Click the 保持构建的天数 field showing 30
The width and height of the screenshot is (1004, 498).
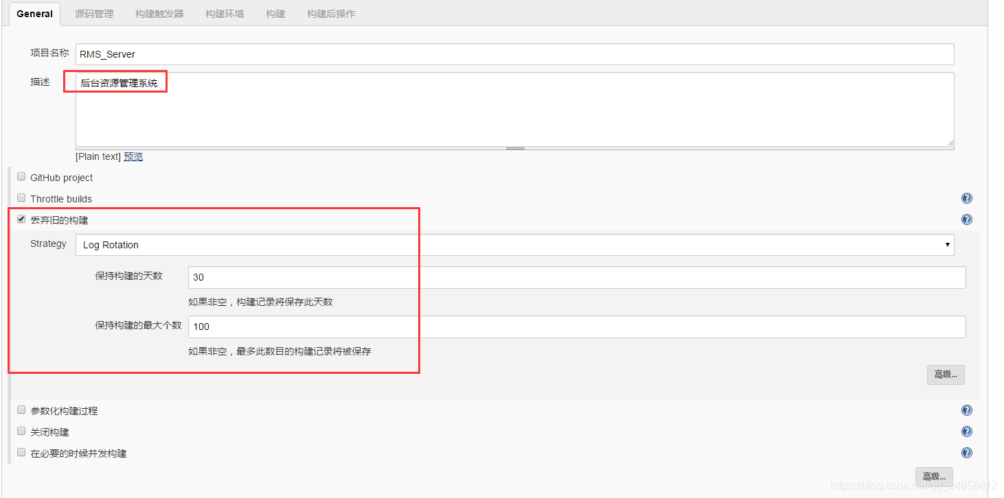(x=577, y=277)
